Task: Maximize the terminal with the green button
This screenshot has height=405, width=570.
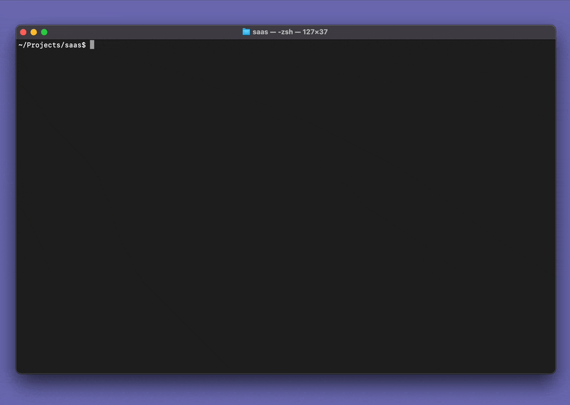Action: (x=45, y=32)
